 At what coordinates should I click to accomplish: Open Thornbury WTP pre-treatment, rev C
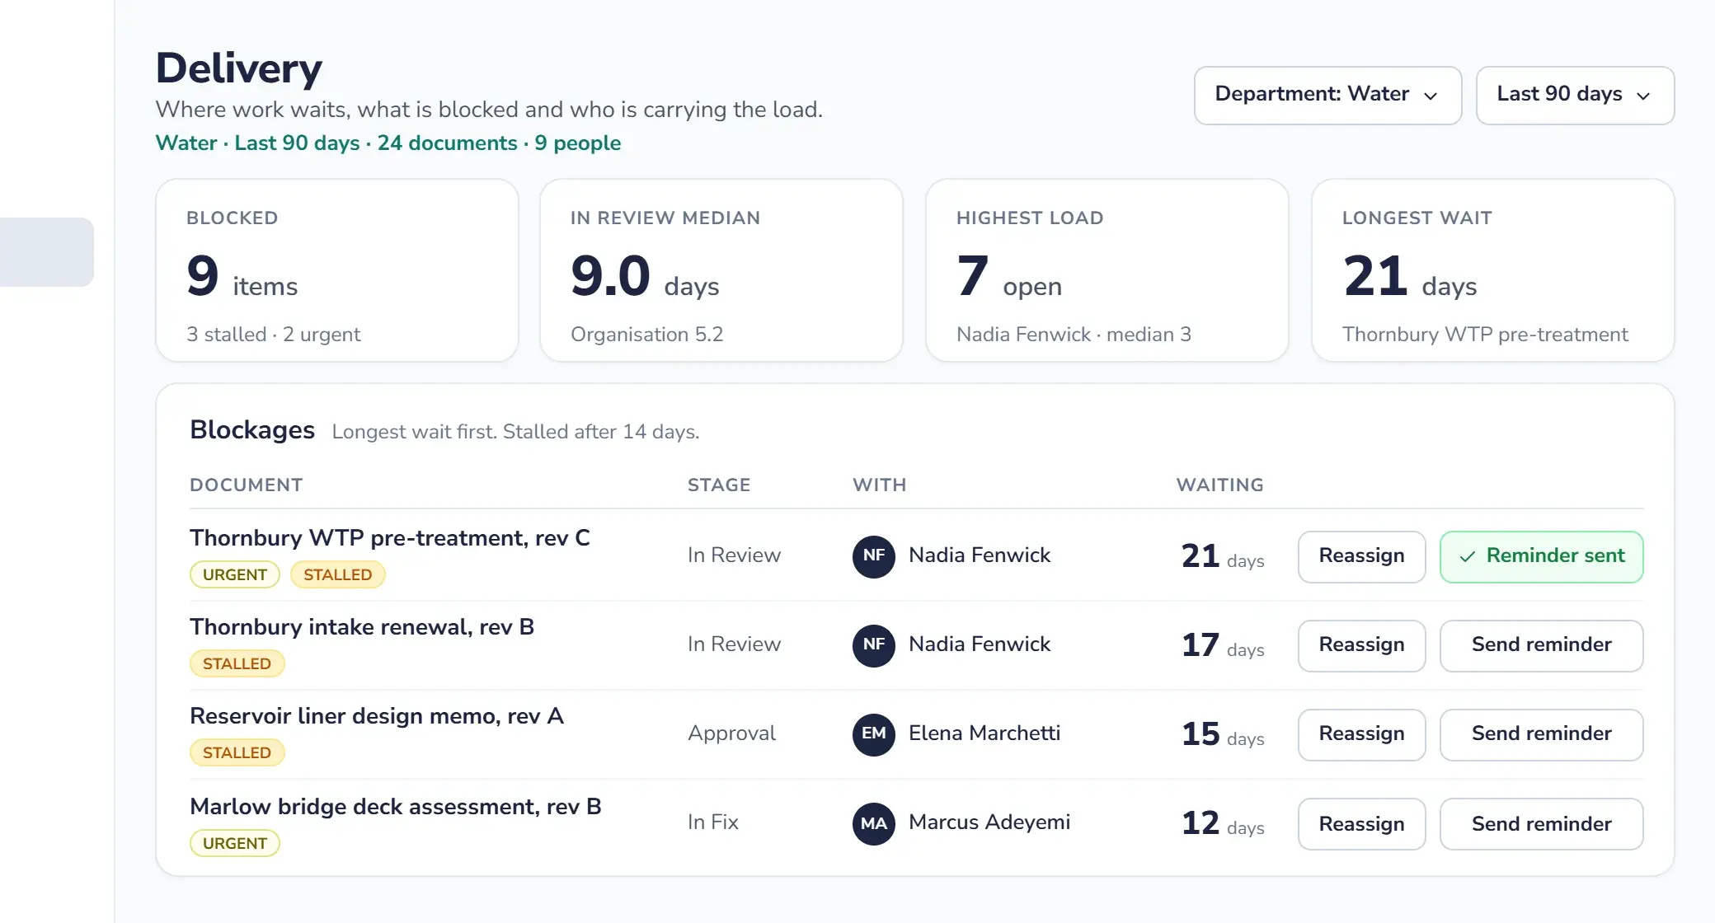point(390,538)
